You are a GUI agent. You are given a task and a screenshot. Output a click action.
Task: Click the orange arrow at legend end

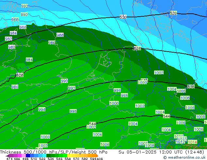tap(97, 156)
